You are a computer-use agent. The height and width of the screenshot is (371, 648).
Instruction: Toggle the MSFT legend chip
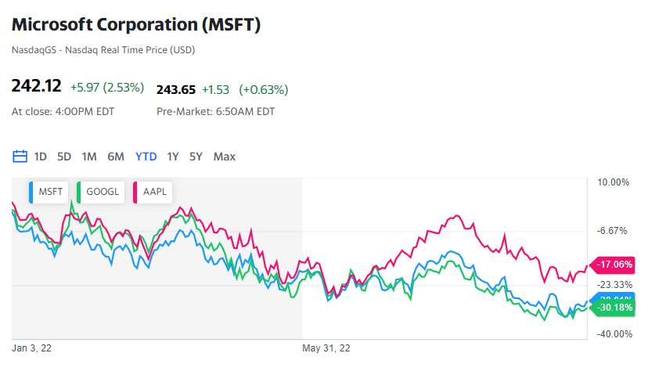[49, 192]
